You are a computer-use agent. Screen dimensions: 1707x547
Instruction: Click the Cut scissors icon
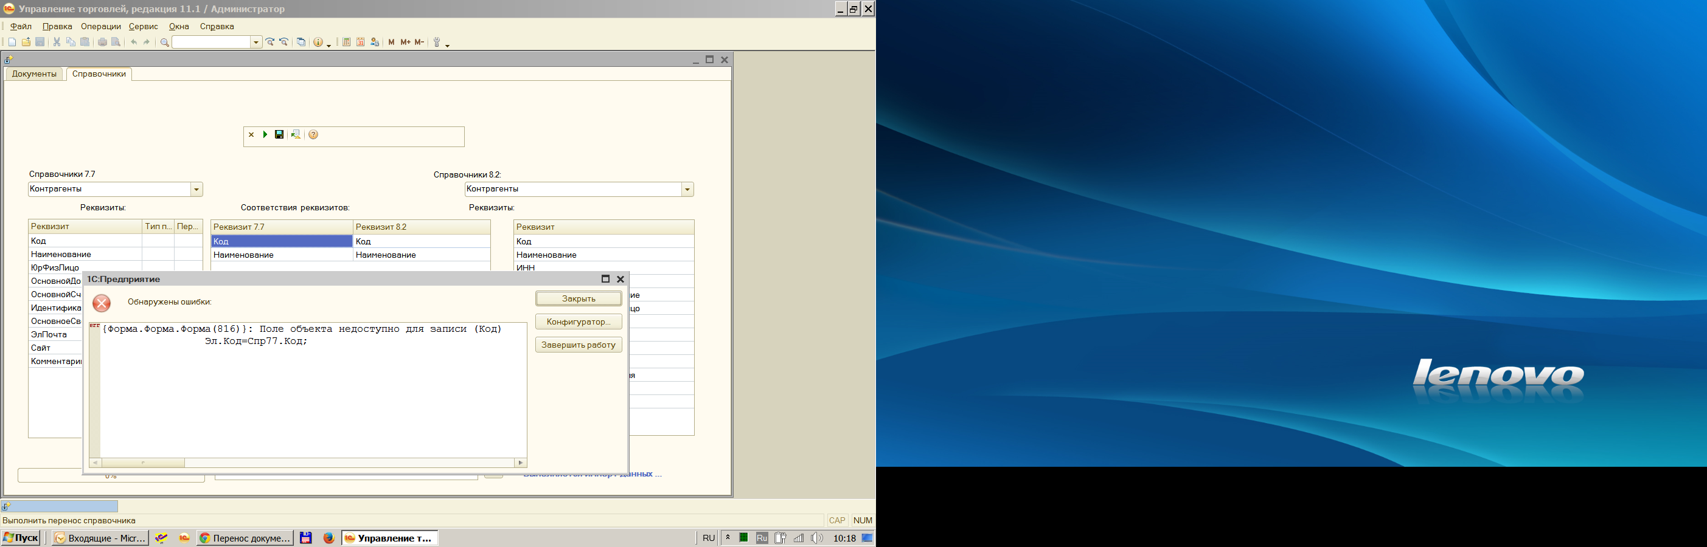click(x=57, y=43)
